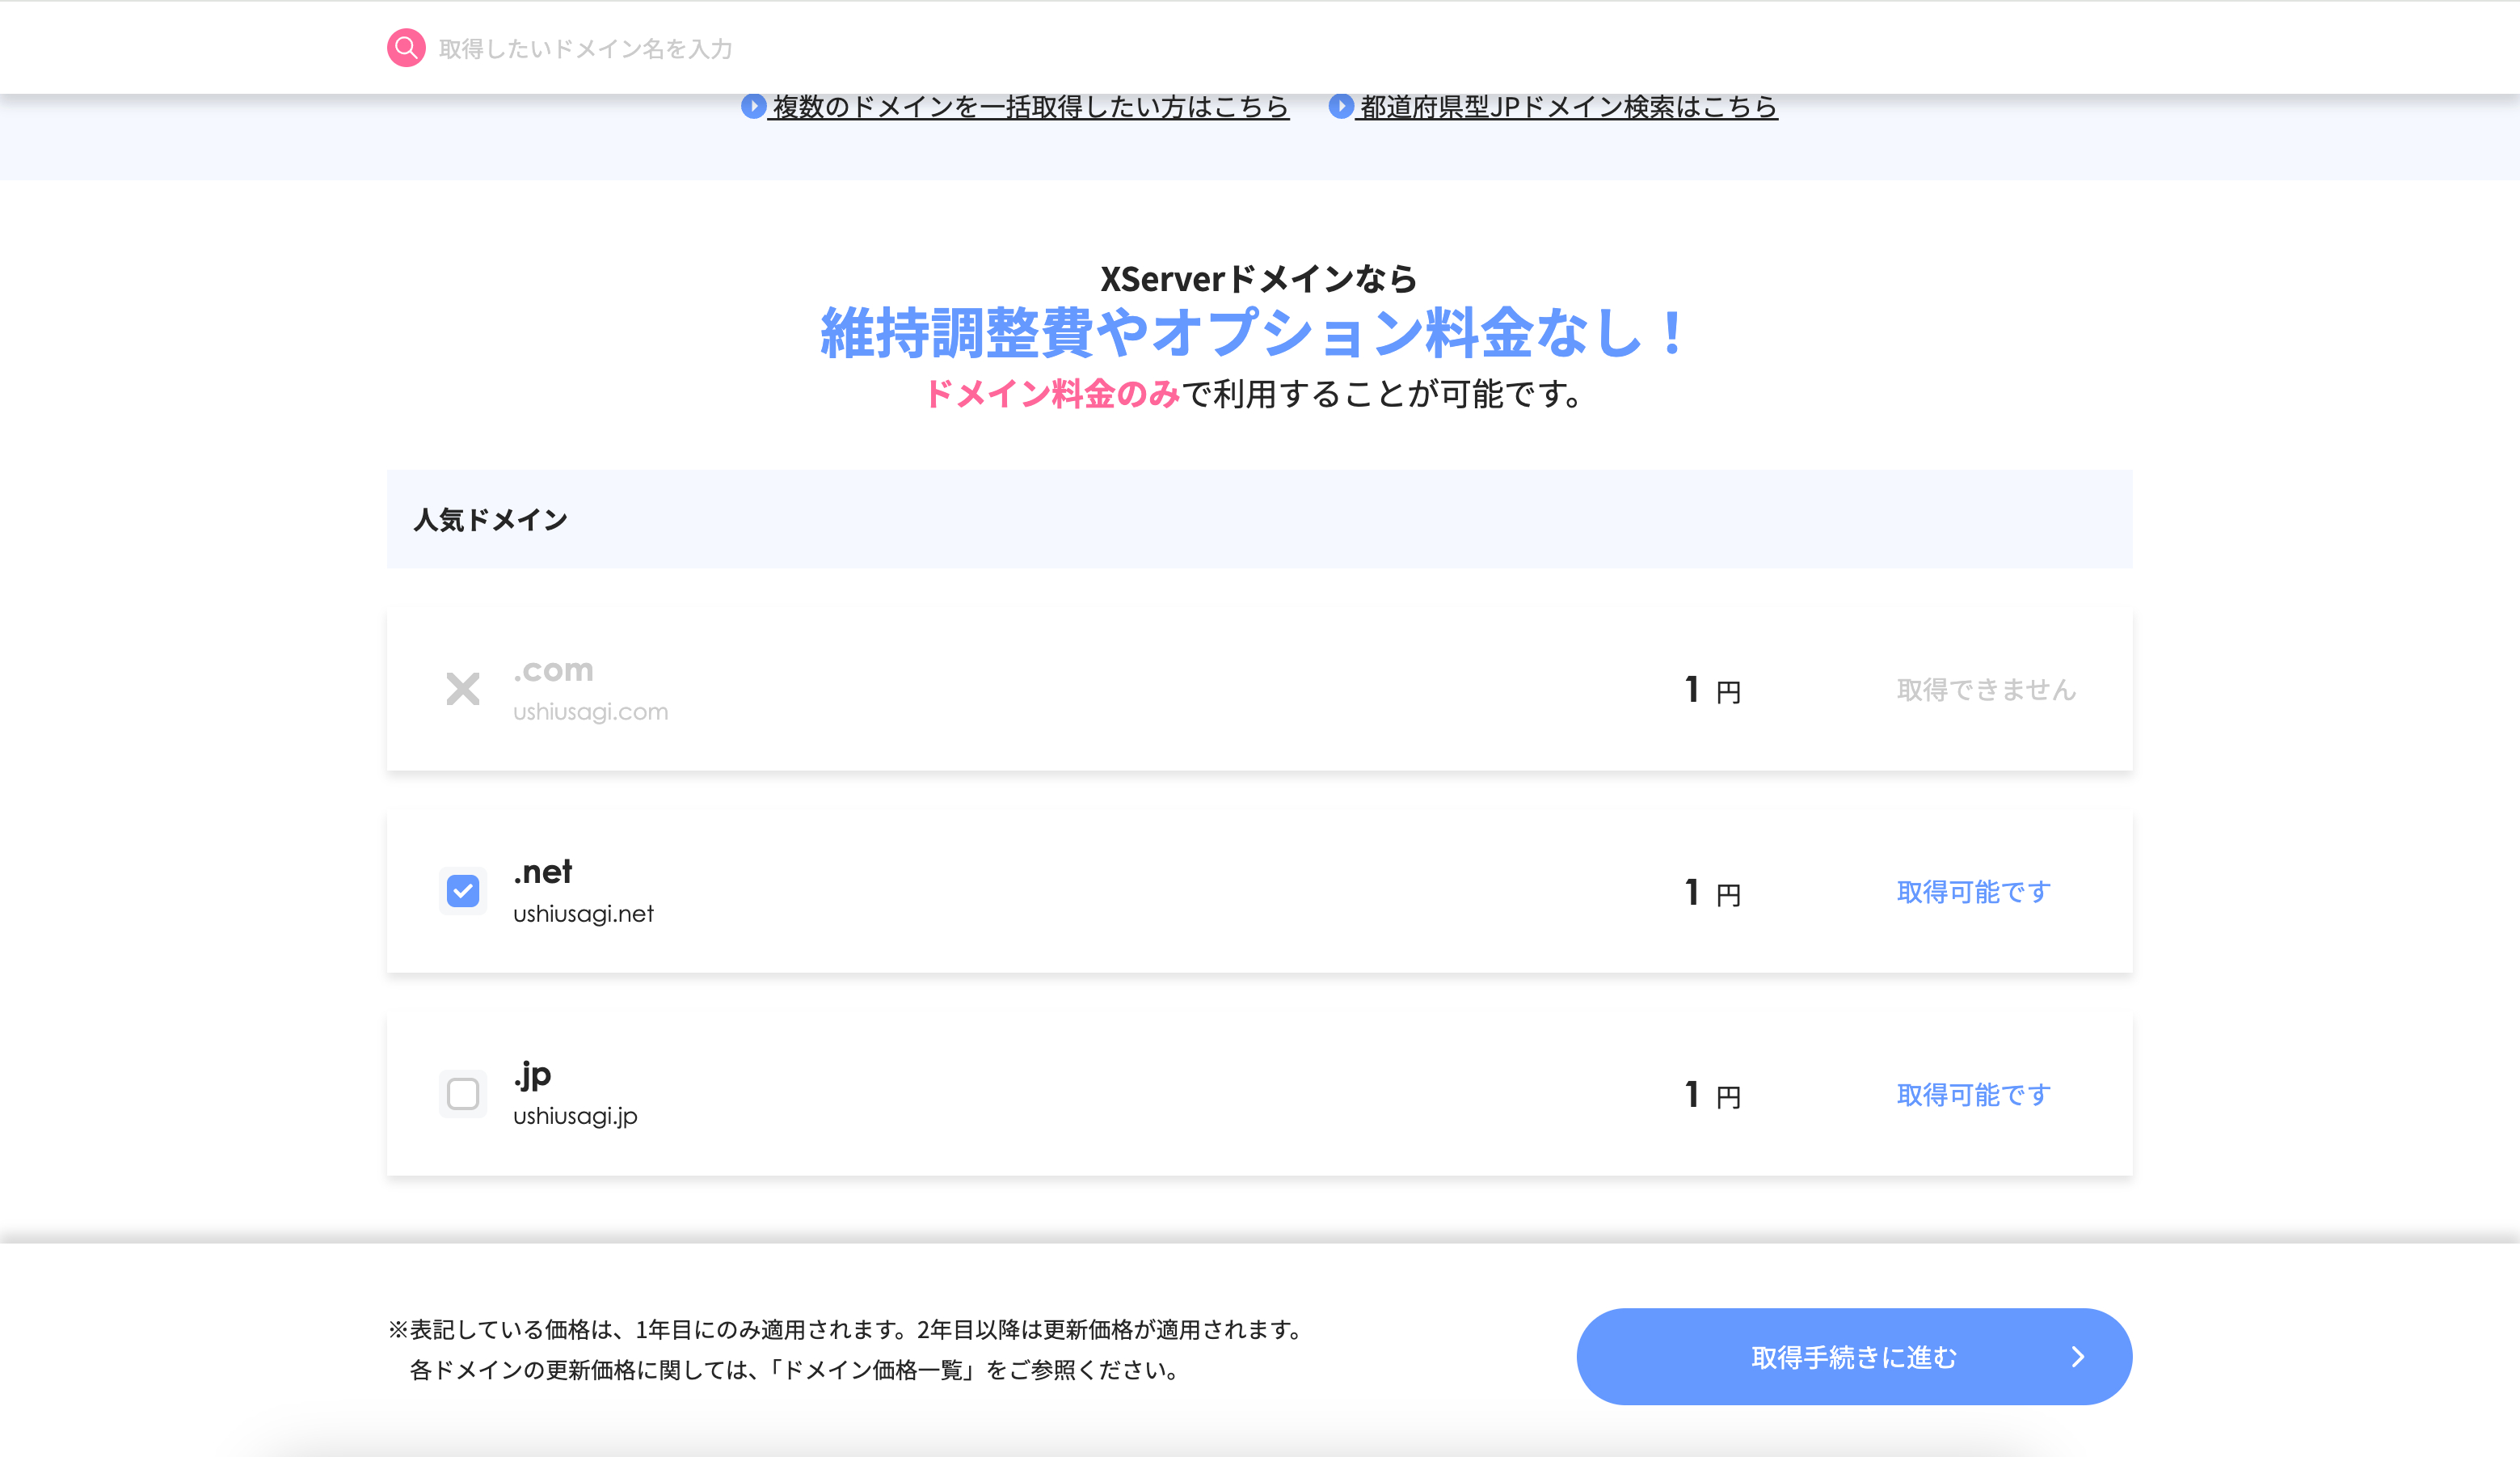Select the ushiusagi.jp domain text
The width and height of the screenshot is (2520, 1457).
(x=575, y=1116)
